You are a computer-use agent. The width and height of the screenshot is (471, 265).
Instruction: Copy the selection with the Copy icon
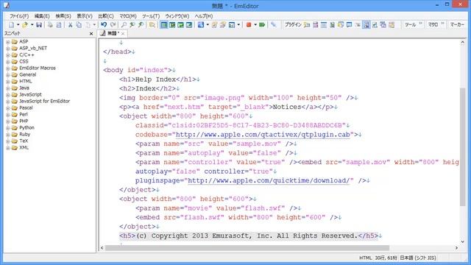click(79, 25)
